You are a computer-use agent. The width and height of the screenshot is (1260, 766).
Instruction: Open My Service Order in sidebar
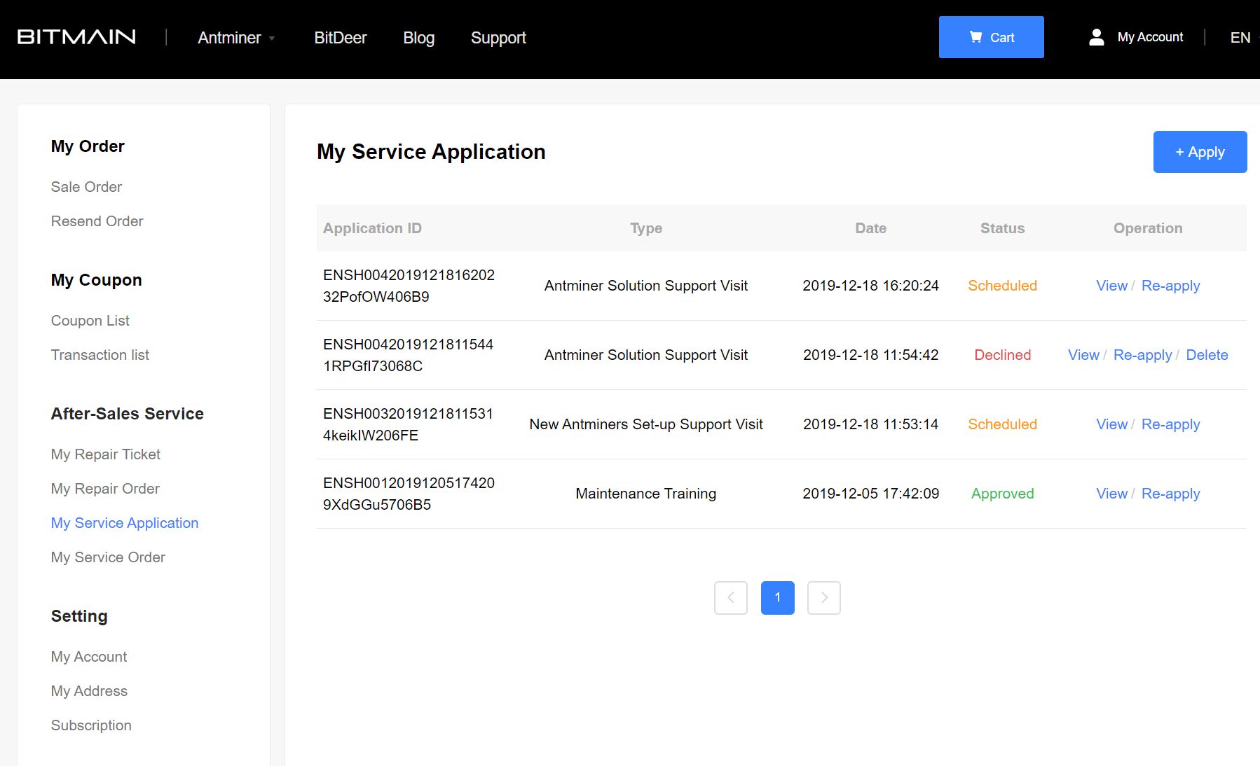coord(108,557)
